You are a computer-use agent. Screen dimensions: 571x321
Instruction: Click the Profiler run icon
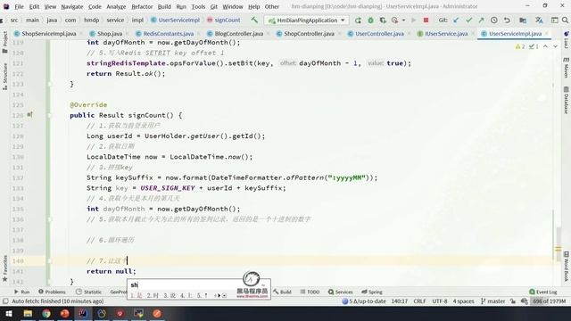click(x=394, y=21)
